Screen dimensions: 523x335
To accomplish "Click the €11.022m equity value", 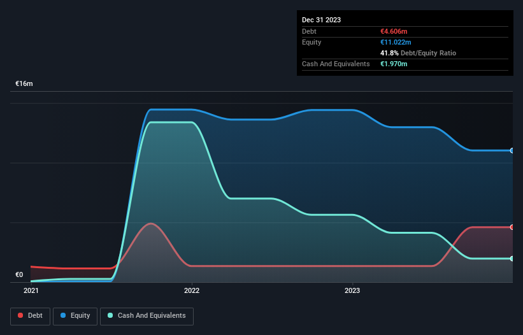I will tap(396, 42).
